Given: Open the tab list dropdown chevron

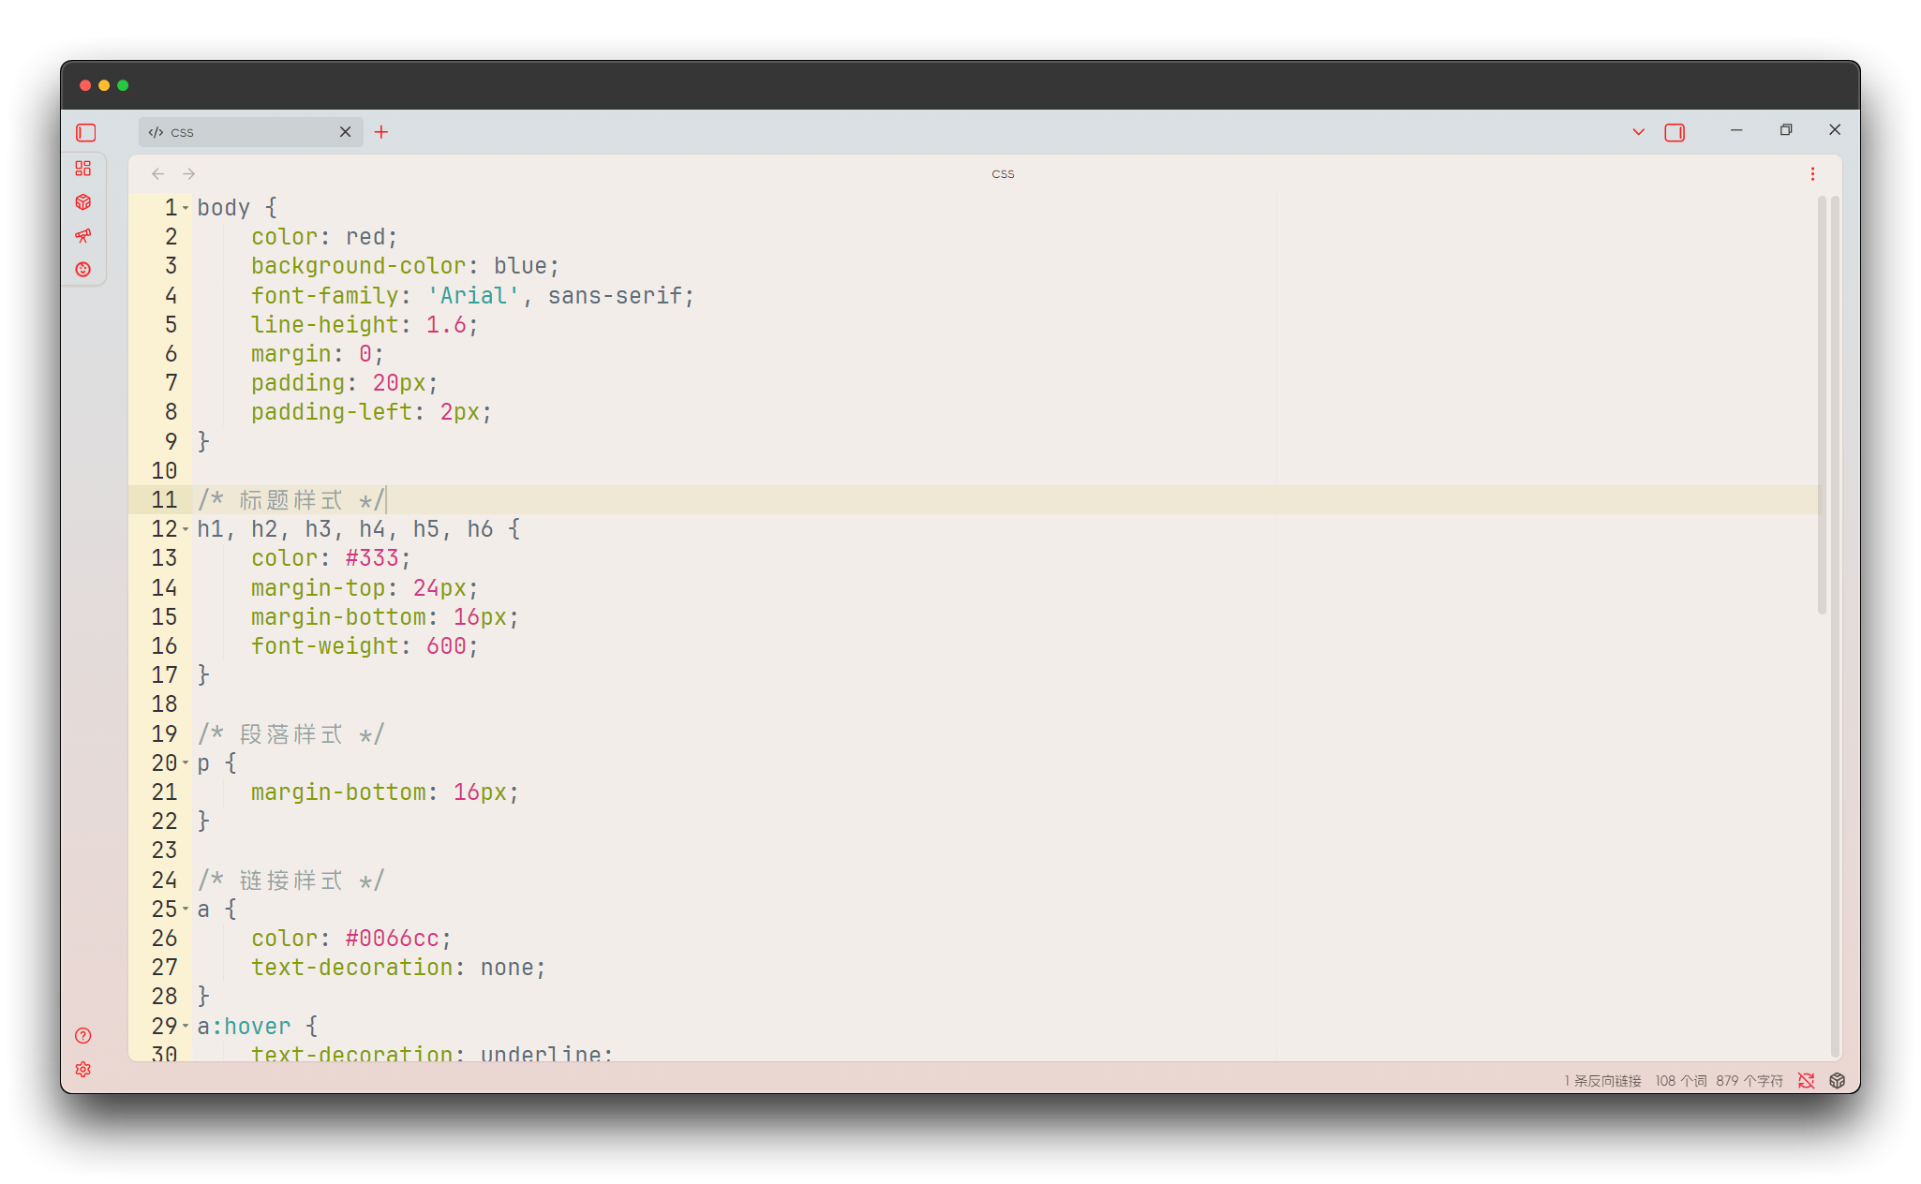Looking at the screenshot, I should click(1638, 132).
